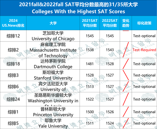Screen dimensions: 157x129
Task: Click University of Chicago's 2021 score 1545
Action: click(x=90, y=36)
